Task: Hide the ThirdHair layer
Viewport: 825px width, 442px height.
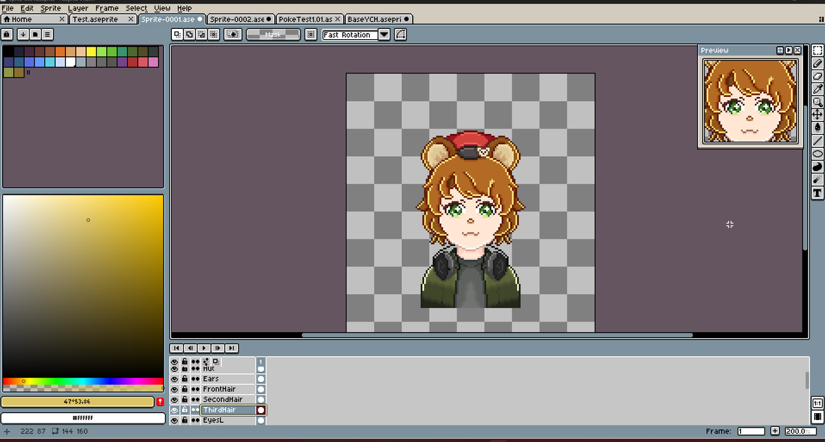Action: (x=175, y=410)
